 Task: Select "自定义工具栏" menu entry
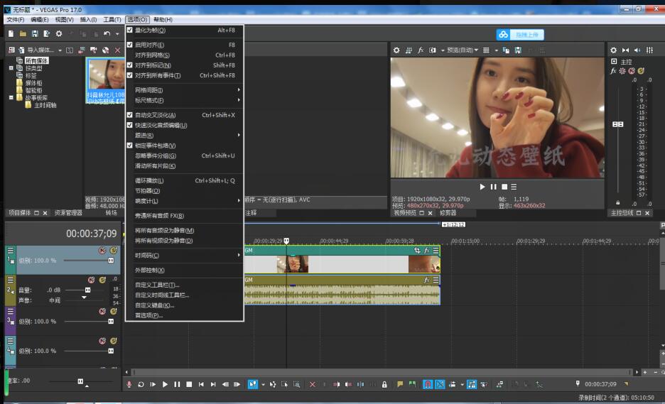click(x=185, y=285)
